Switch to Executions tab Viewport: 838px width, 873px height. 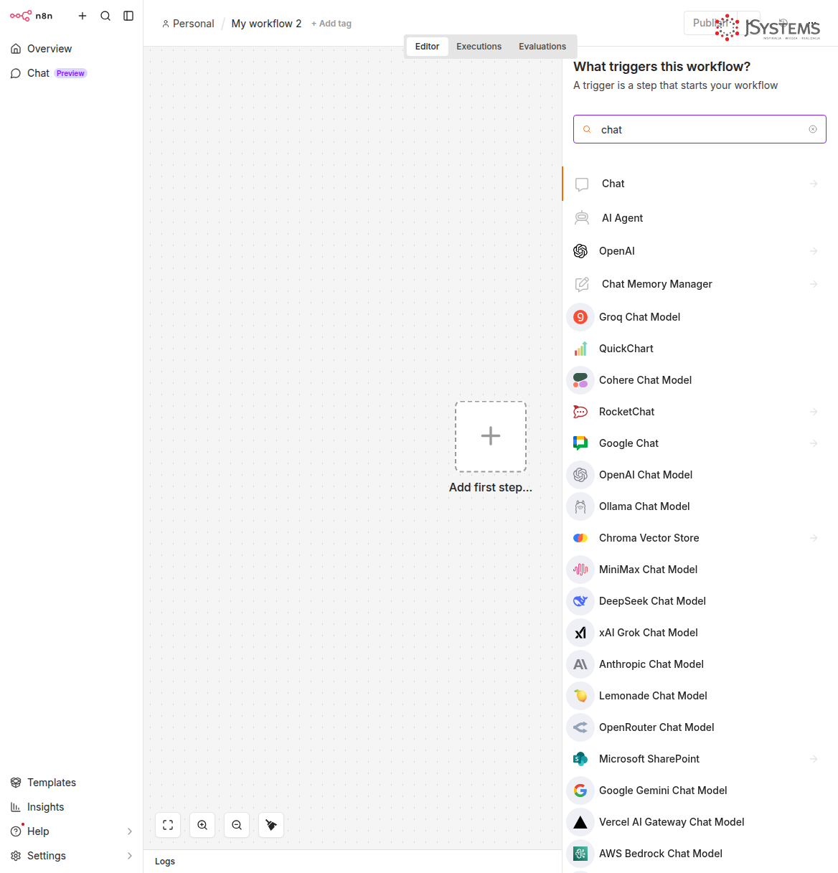[479, 47]
